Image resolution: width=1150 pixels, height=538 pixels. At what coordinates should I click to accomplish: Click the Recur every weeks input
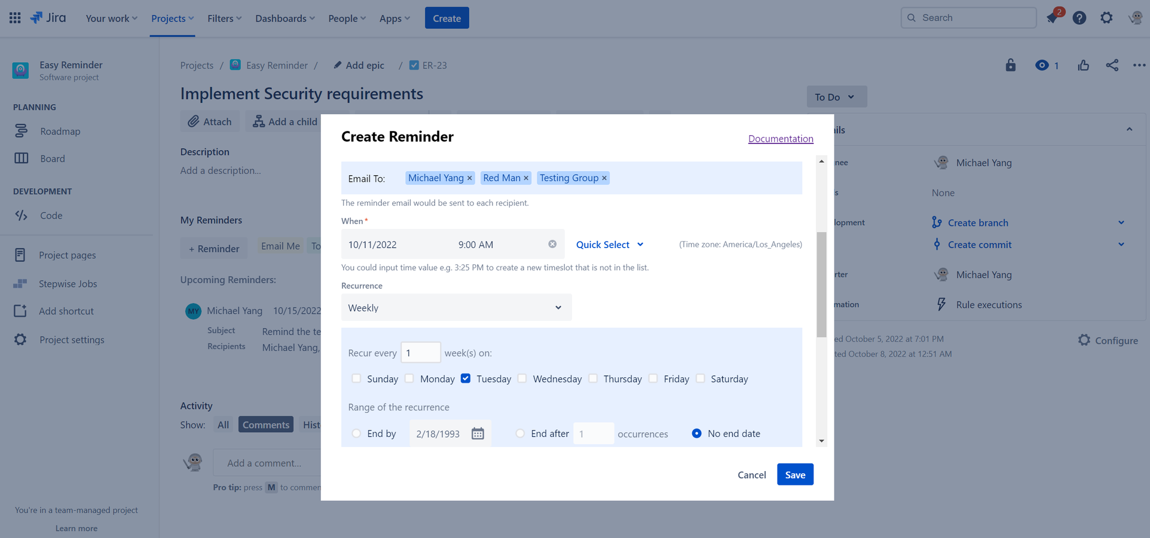pos(421,353)
